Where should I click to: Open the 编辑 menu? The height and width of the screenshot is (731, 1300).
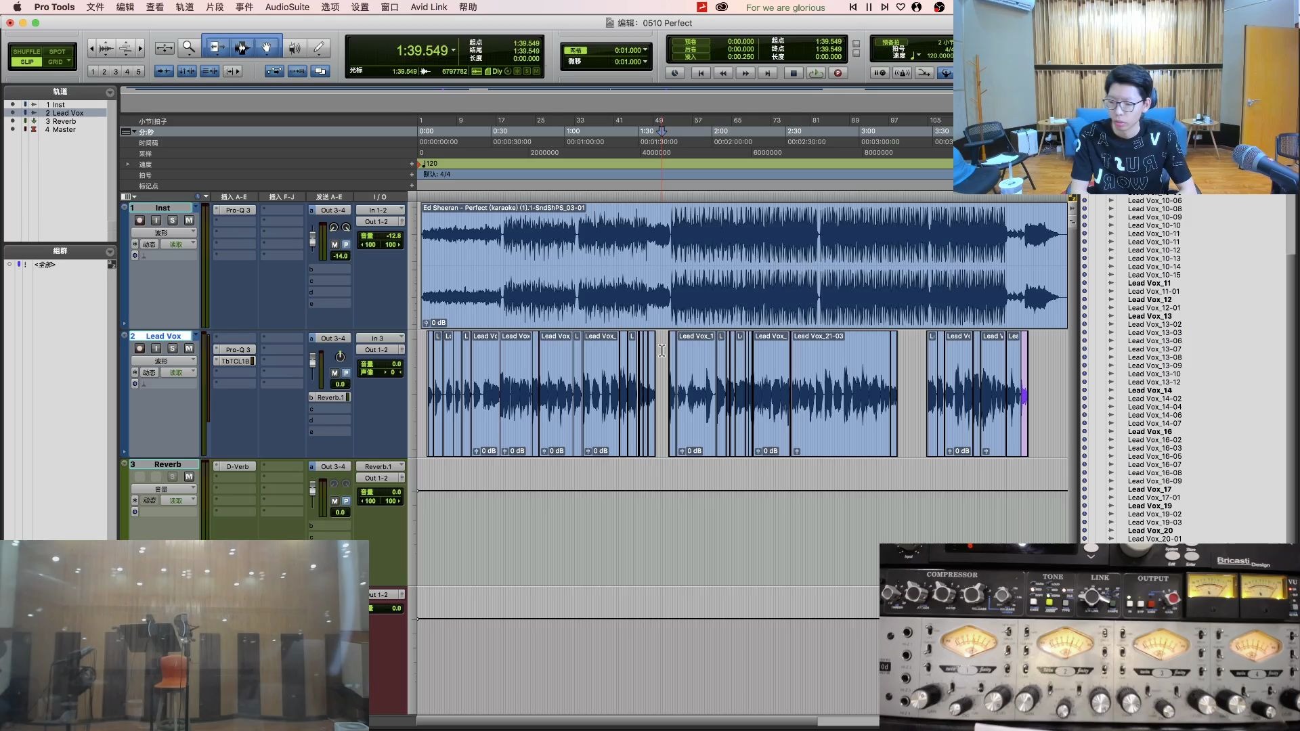125,7
